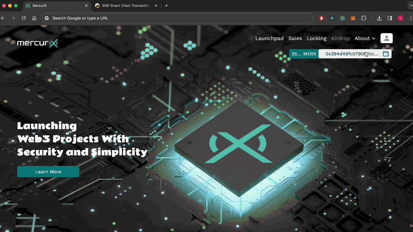Click the MercurX logo in the header
Image resolution: width=413 pixels, height=232 pixels.
(37, 43)
